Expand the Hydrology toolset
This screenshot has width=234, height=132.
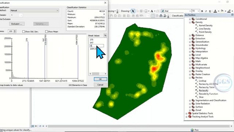[x=190, y=48]
